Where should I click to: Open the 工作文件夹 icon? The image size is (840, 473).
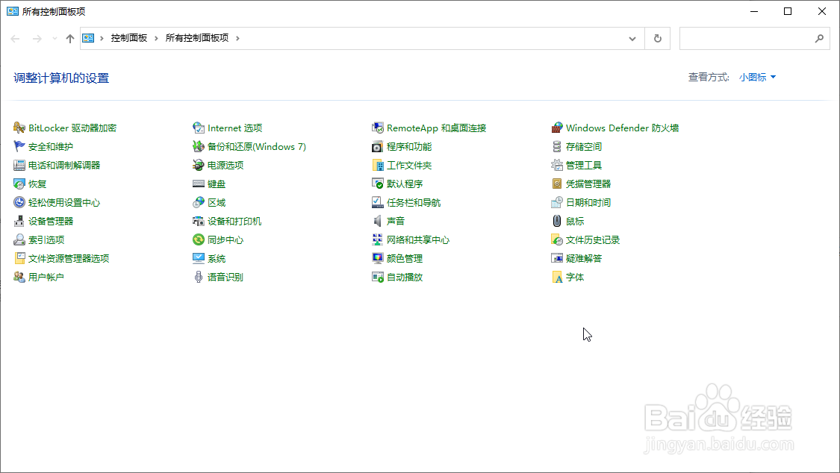378,166
